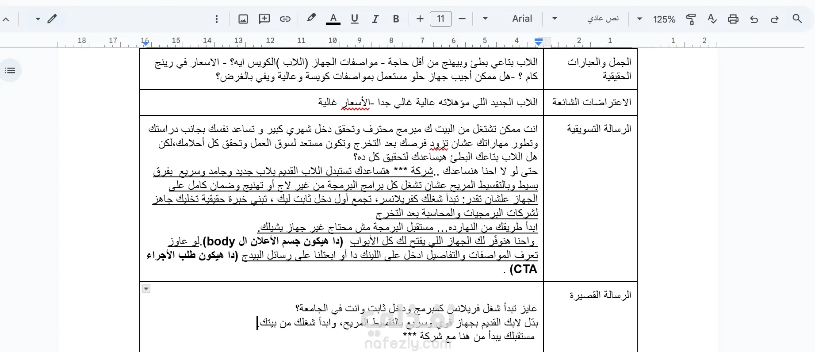
Task: Open the search tool magnifier icon
Action: (x=797, y=19)
